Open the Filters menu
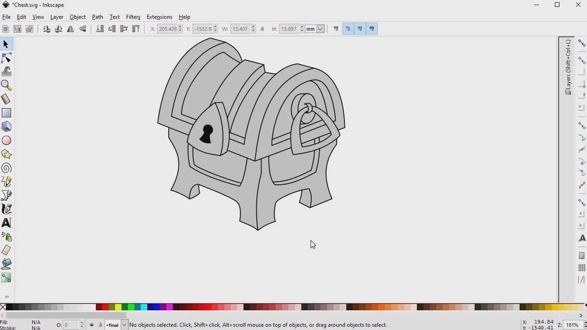Screen dimensions: 587x330 coord(133,17)
